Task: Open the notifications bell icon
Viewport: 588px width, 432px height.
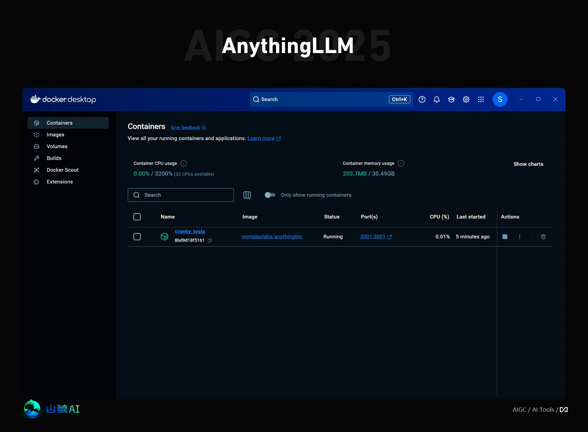Action: coord(437,99)
